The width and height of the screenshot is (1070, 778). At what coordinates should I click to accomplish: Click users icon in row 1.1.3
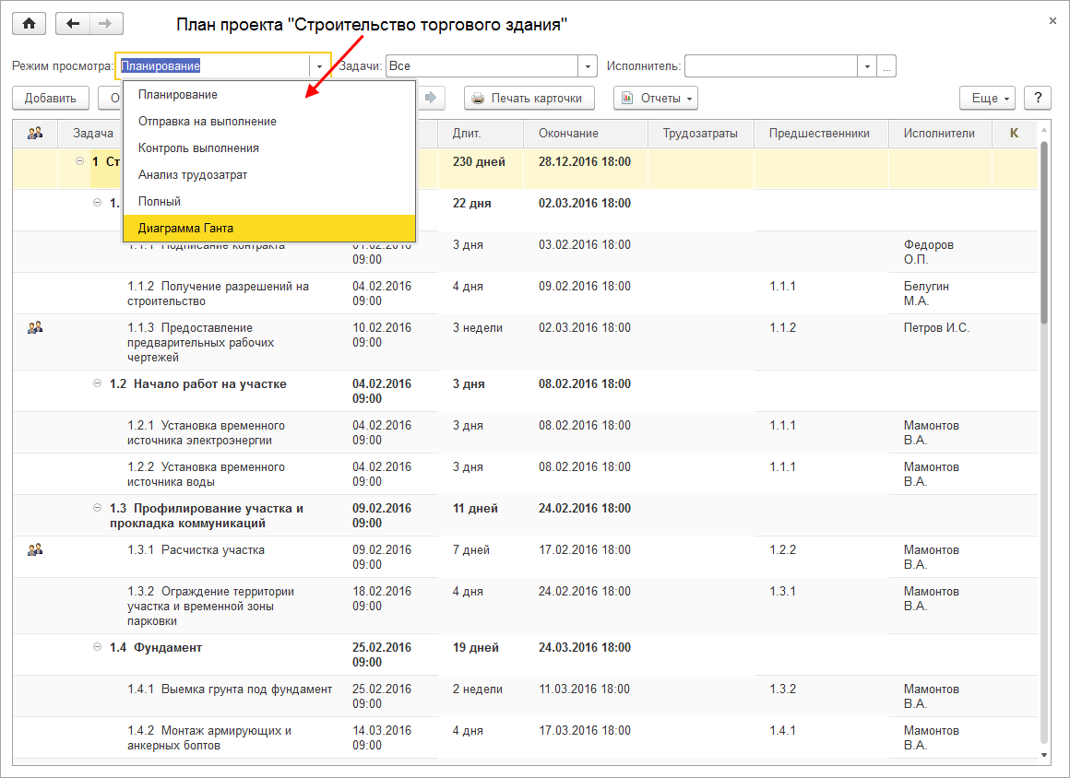point(35,328)
